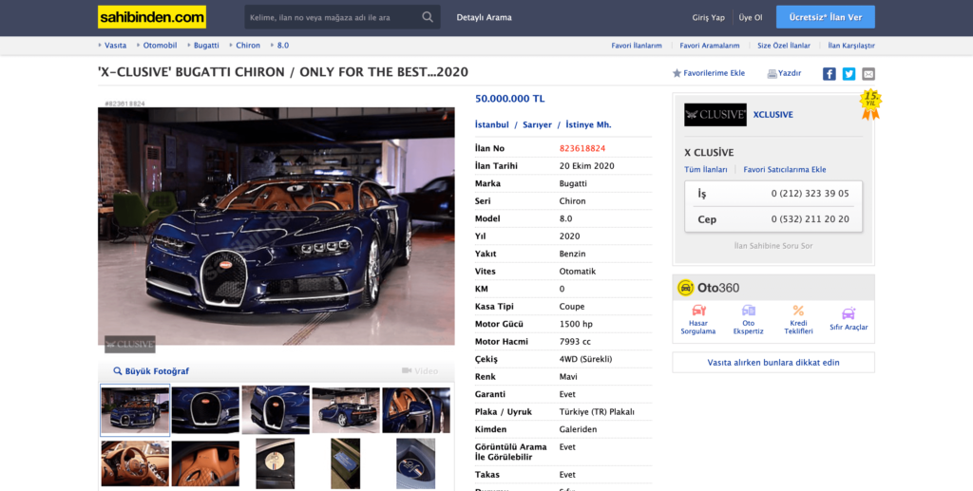The width and height of the screenshot is (973, 491).
Task: Open the Vasıta breadcrumb
Action: coord(115,46)
